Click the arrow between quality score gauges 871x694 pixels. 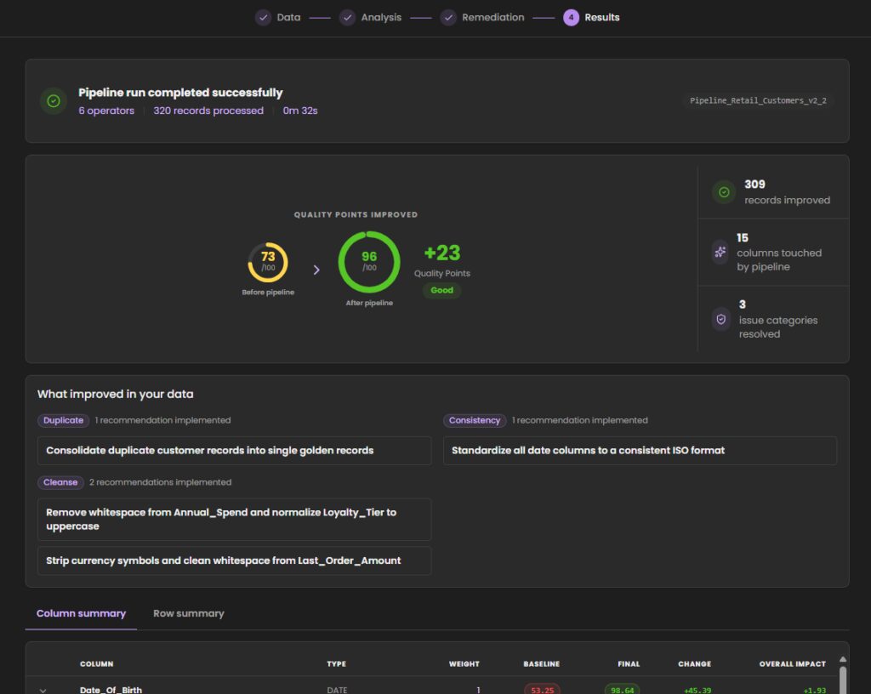(316, 270)
